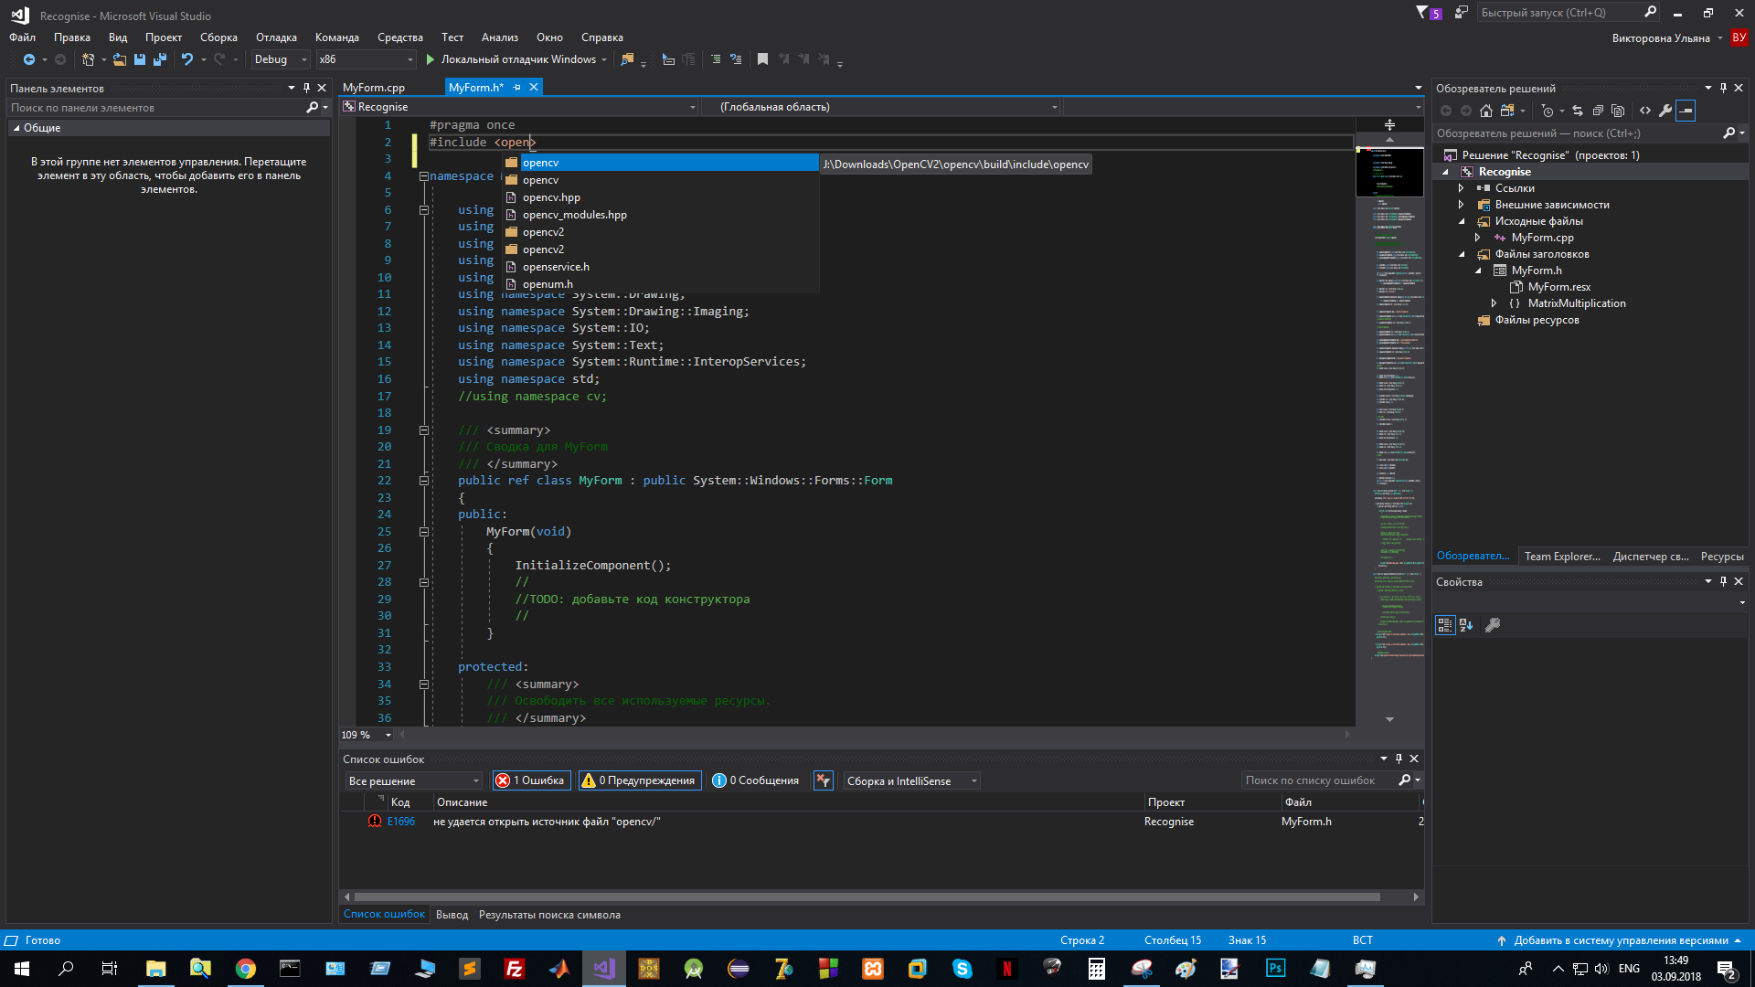The image size is (1755, 987).
Task: Toggle the categorized view in the Properties panel
Action: [1445, 625]
